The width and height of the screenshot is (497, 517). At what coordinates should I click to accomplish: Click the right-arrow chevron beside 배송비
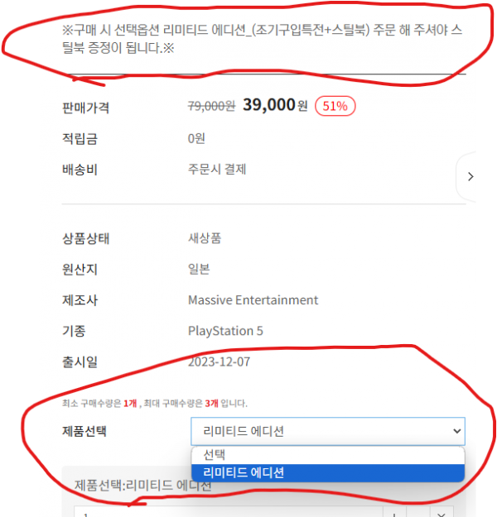(470, 177)
